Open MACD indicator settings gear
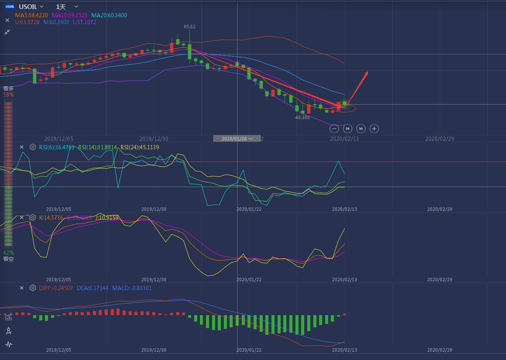Screen dimensions: 506x360 [33, 288]
